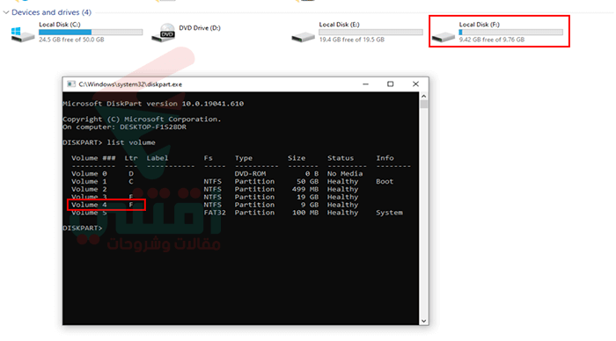Click the Local Disk (C:) usage bar

[x=91, y=33]
